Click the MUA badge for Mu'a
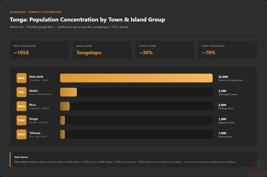Screen dimensions: 267x177 [x=21, y=106]
